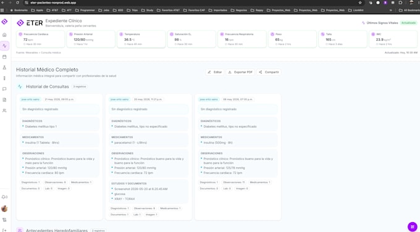
Task: Click 'Presión arterial: 125/78 mmHg' observation
Action: coord(224,168)
